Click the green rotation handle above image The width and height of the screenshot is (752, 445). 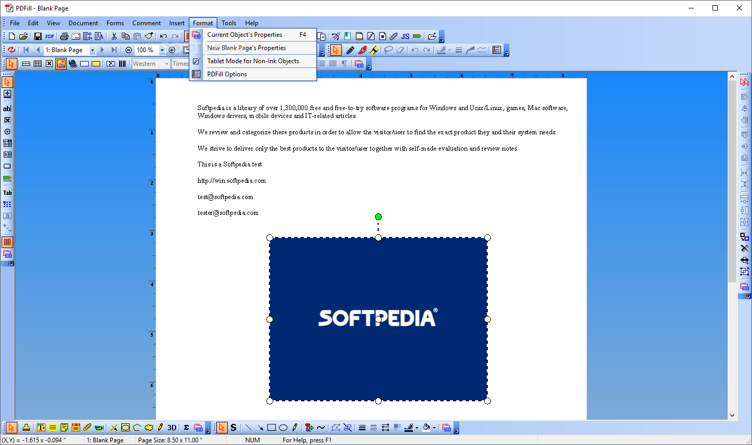(x=378, y=216)
